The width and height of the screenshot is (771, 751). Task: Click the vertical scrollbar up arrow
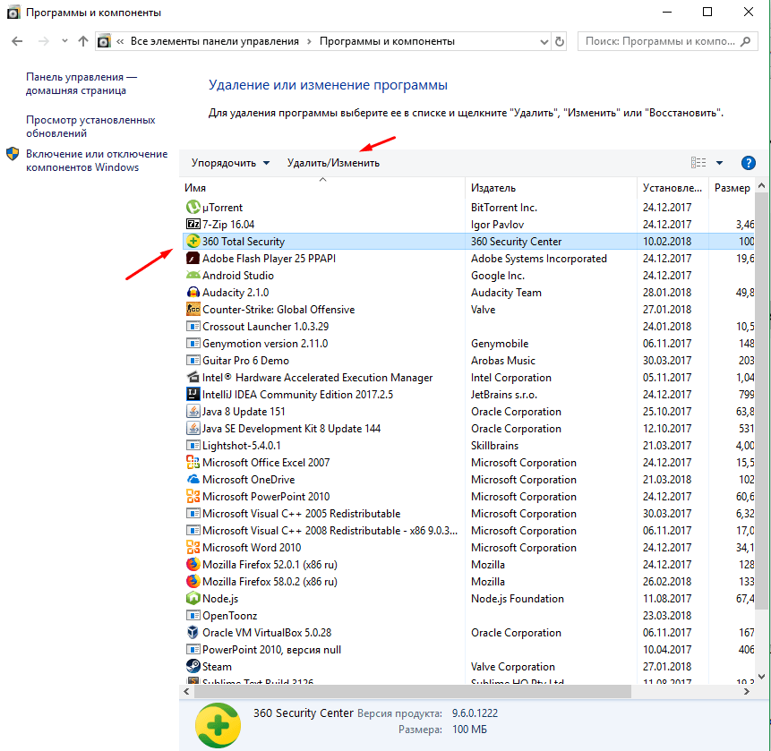tap(762, 186)
